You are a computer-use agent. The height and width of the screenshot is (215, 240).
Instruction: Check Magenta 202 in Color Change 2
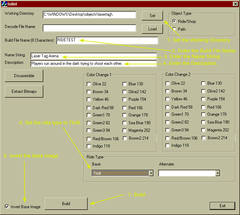coord(203,130)
